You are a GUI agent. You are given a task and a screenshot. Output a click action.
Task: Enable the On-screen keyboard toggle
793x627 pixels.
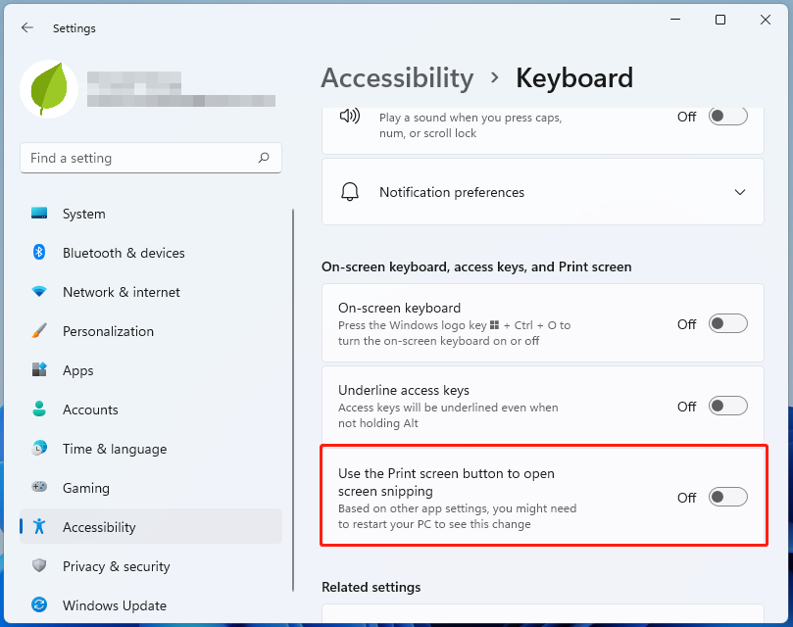pyautogui.click(x=727, y=324)
